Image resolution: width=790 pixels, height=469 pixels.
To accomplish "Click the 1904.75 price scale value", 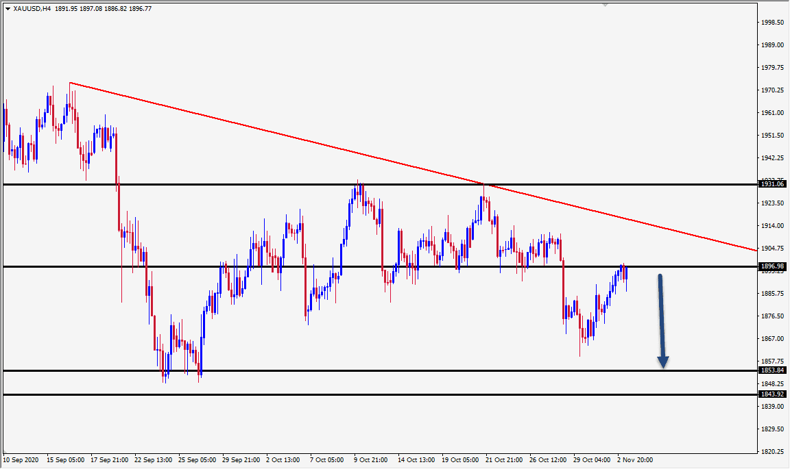I will click(x=773, y=249).
